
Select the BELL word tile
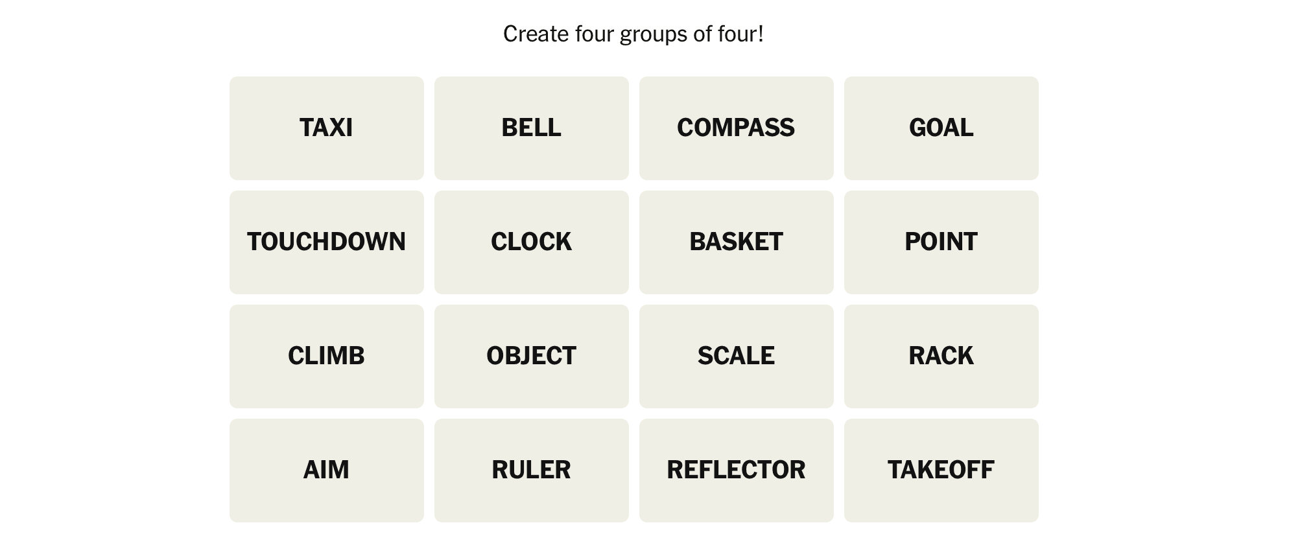coord(531,128)
